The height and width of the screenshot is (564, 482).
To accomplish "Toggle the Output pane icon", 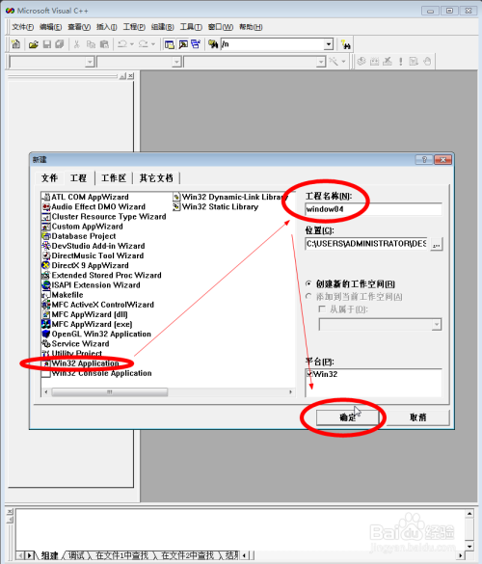I will (183, 44).
